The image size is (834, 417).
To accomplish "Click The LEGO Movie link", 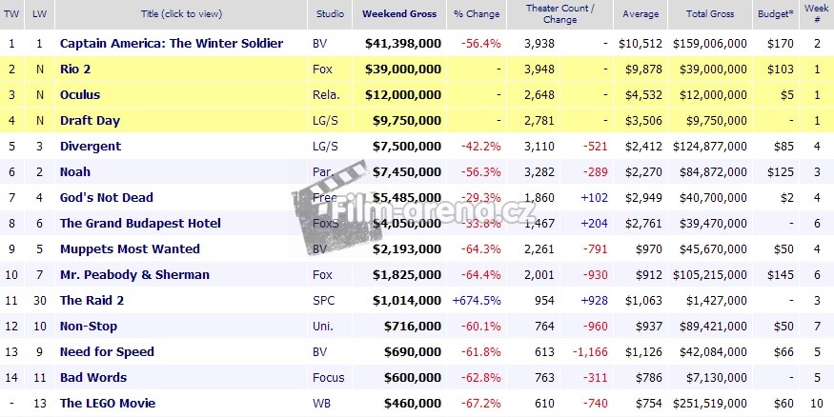I will (x=107, y=404).
